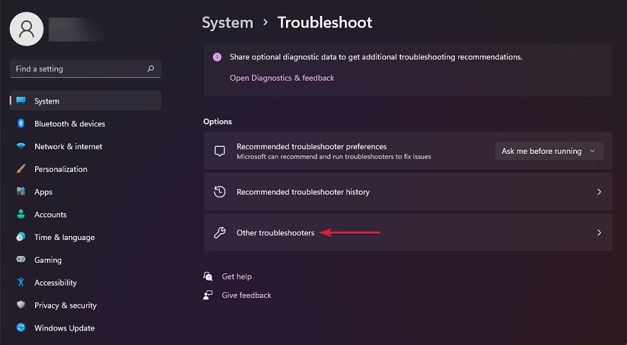Viewport: 627px width, 345px height.
Task: Click the search magnifier icon
Action: (x=151, y=69)
